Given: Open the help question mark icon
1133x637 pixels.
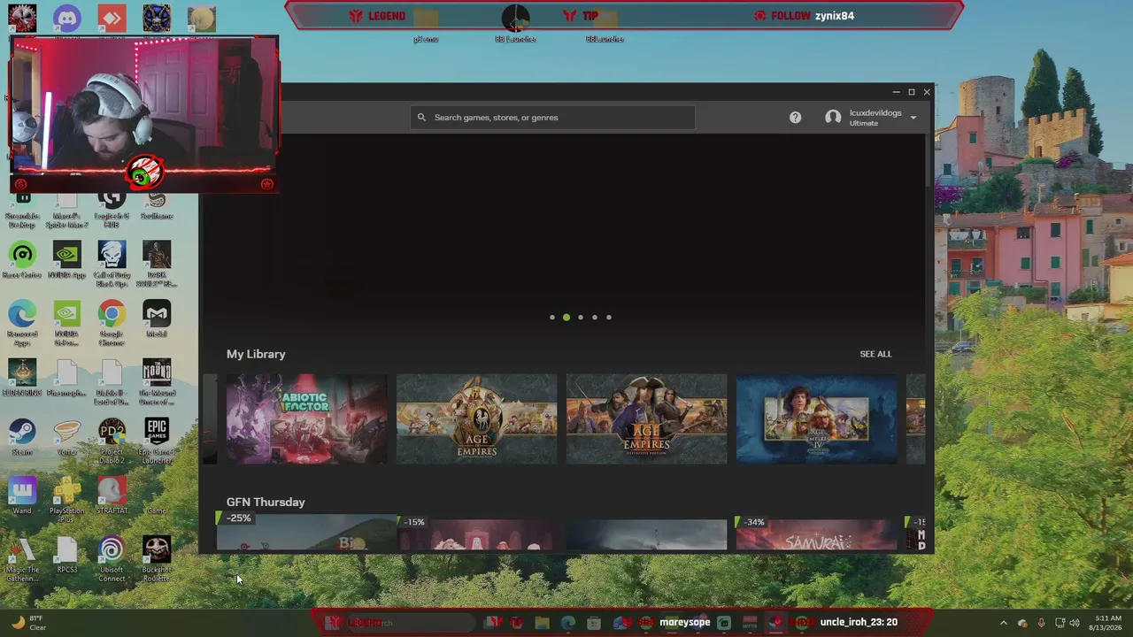Looking at the screenshot, I should (x=795, y=118).
